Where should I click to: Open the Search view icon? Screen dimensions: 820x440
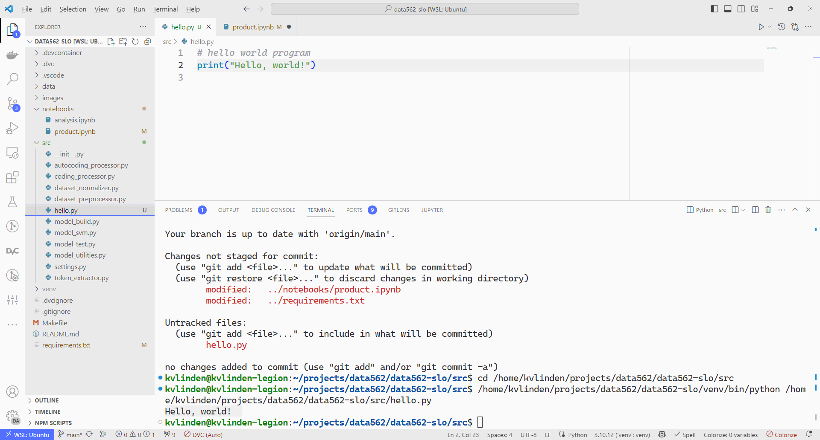click(12, 78)
